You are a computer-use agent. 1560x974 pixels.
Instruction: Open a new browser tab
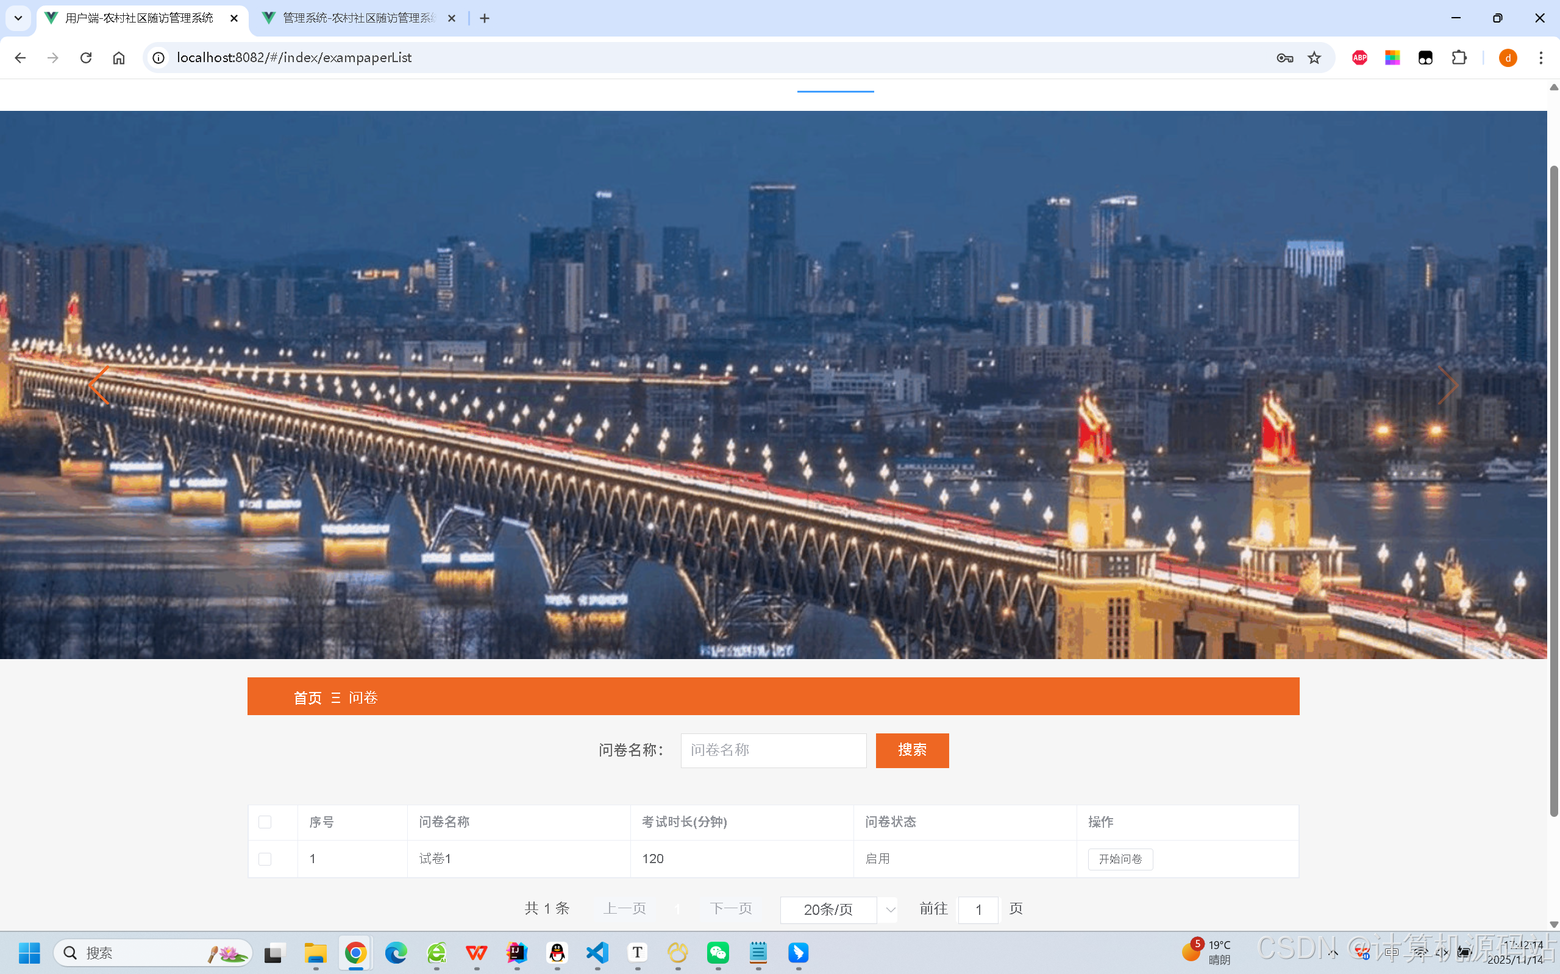(485, 18)
